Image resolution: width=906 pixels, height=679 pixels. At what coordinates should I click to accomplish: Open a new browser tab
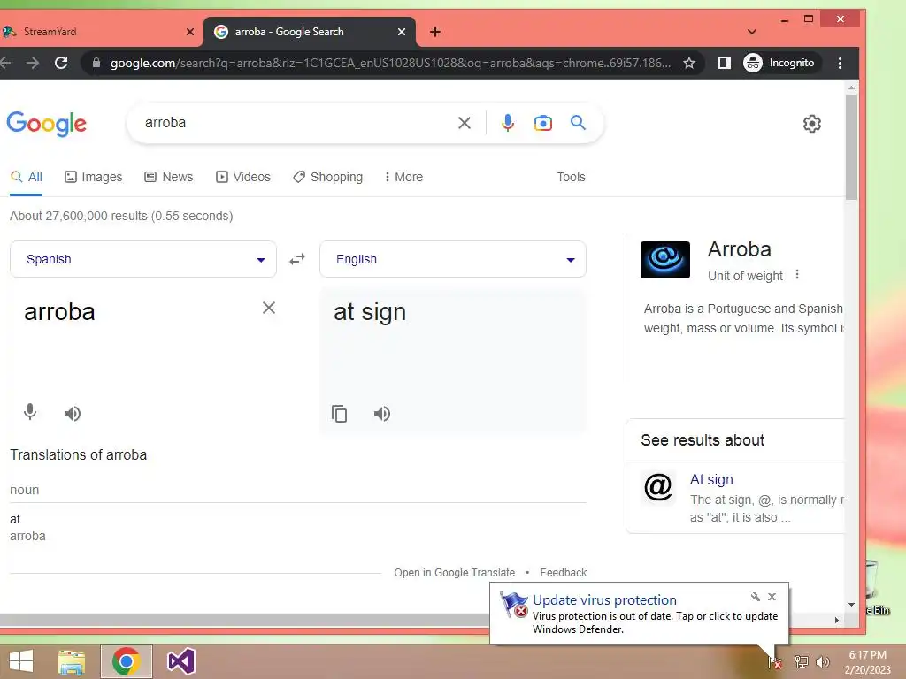435,32
